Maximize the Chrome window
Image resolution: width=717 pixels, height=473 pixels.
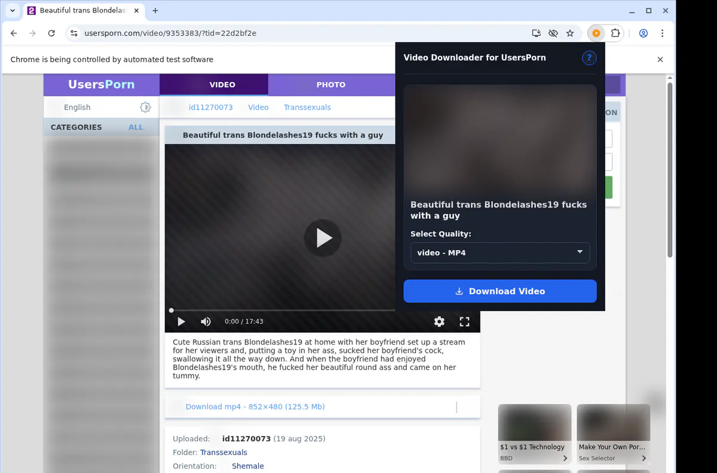649,11
